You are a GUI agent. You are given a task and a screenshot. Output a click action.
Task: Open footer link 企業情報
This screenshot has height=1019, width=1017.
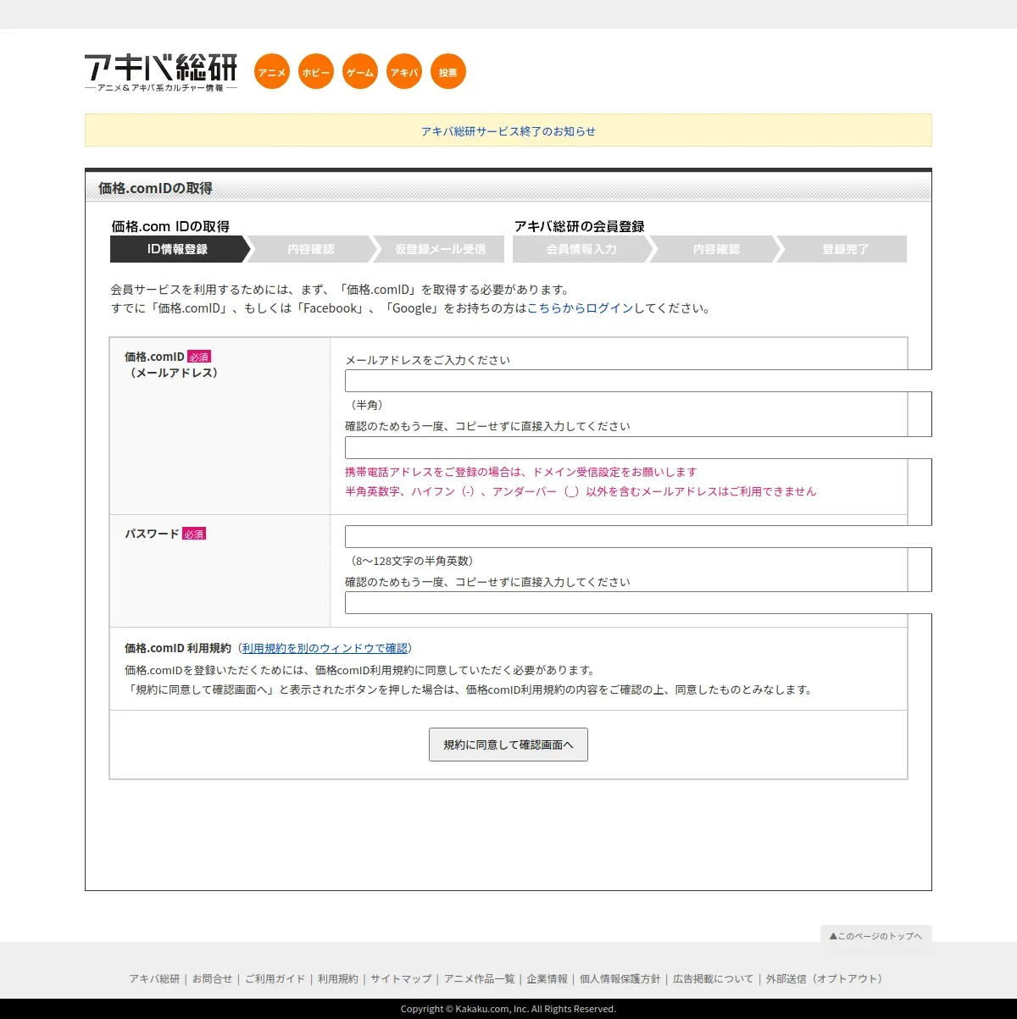[x=547, y=978]
